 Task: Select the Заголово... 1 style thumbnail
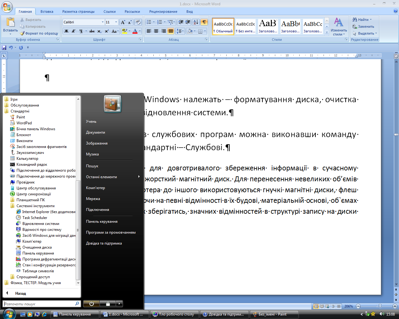coord(268,26)
